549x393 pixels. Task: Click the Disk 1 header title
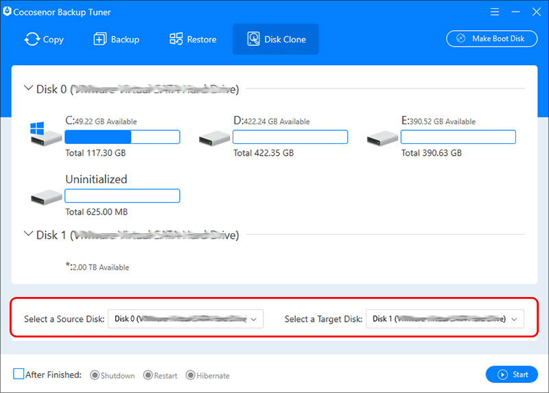point(138,235)
